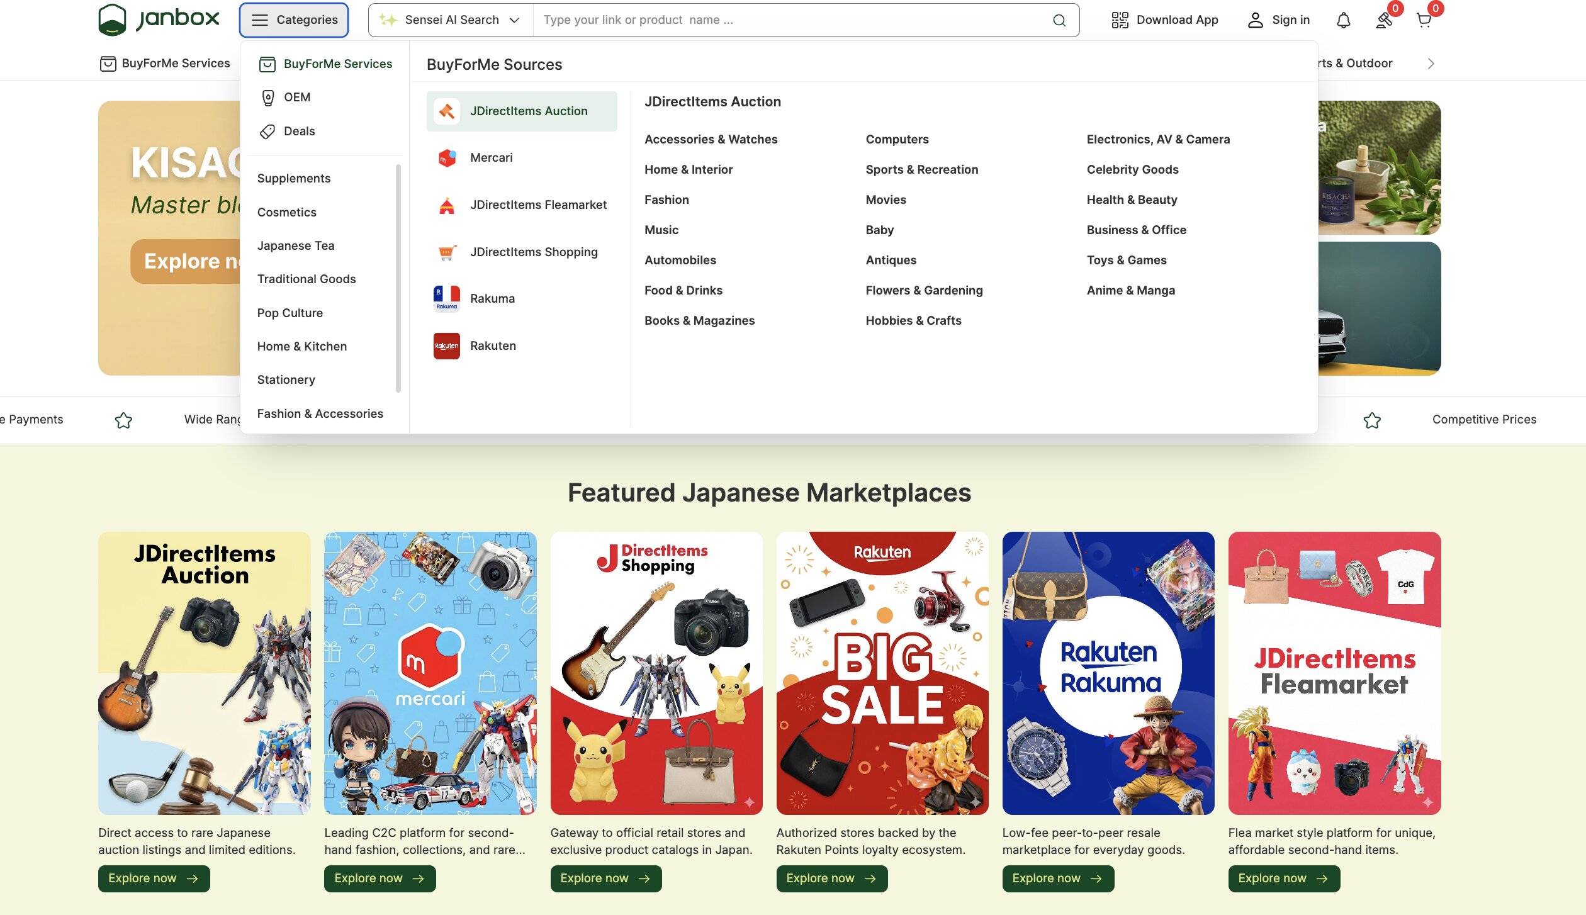Open the shopping cart
The width and height of the screenshot is (1586, 915).
pos(1424,20)
